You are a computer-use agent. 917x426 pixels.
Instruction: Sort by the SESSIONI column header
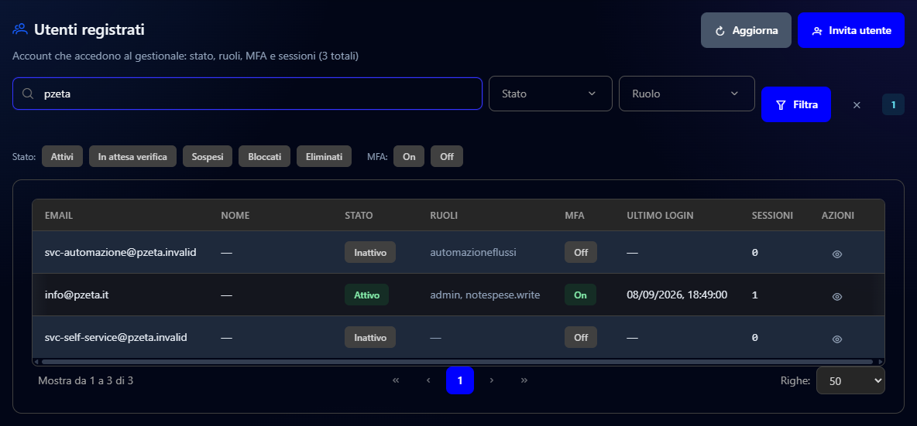pos(772,216)
